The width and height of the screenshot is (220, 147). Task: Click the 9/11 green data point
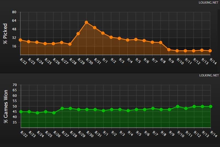186,108
